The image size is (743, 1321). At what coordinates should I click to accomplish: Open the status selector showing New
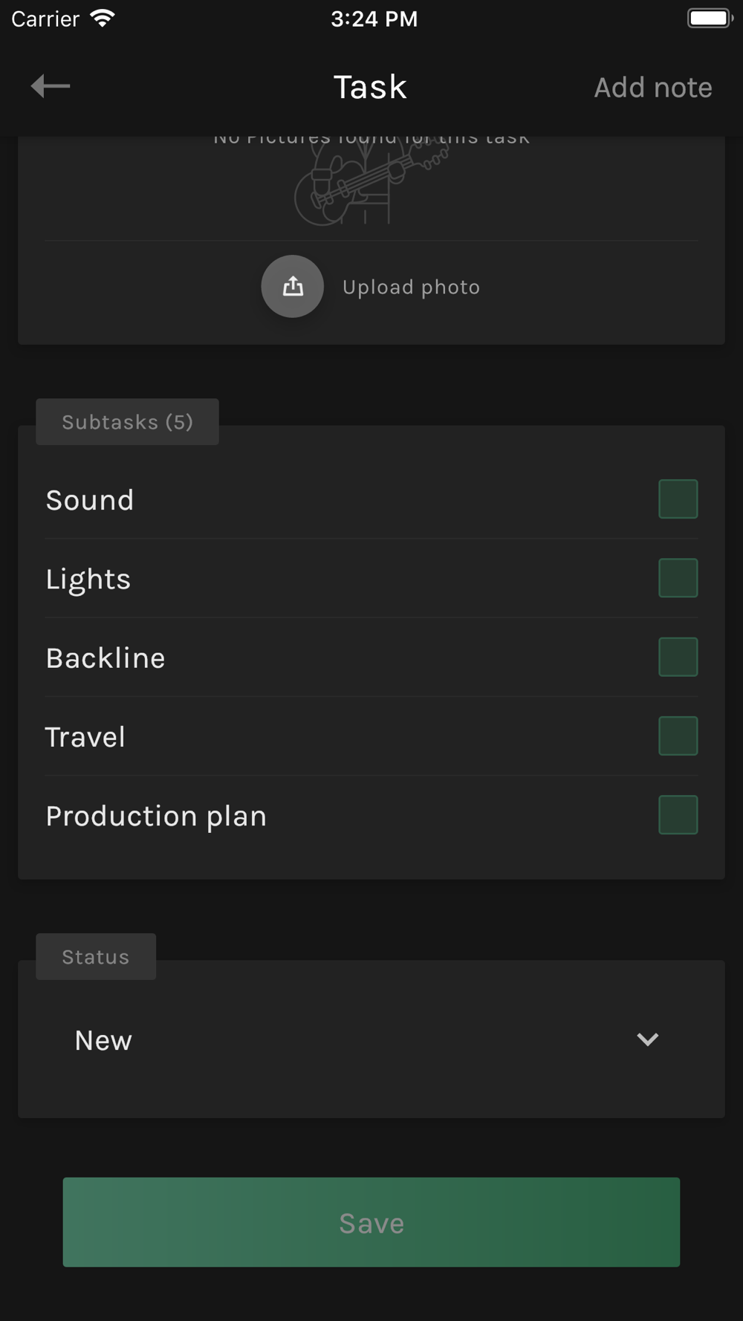pyautogui.click(x=357, y=1040)
